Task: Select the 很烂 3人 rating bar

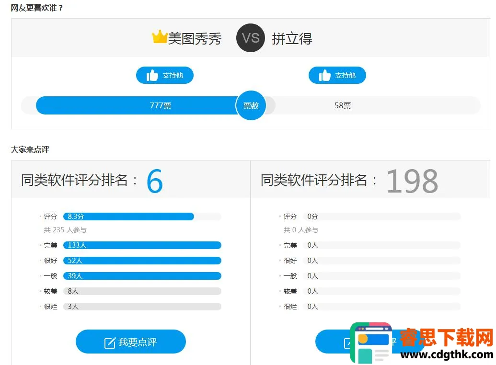Action: [142, 307]
